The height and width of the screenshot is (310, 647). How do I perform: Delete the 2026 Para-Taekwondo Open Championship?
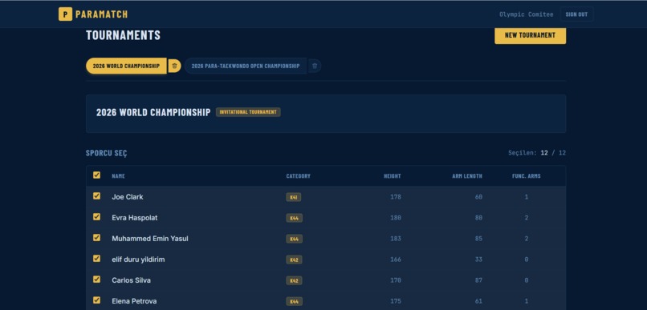tap(315, 66)
